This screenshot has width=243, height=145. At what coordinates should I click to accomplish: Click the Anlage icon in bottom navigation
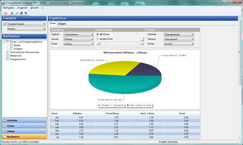click(5, 131)
